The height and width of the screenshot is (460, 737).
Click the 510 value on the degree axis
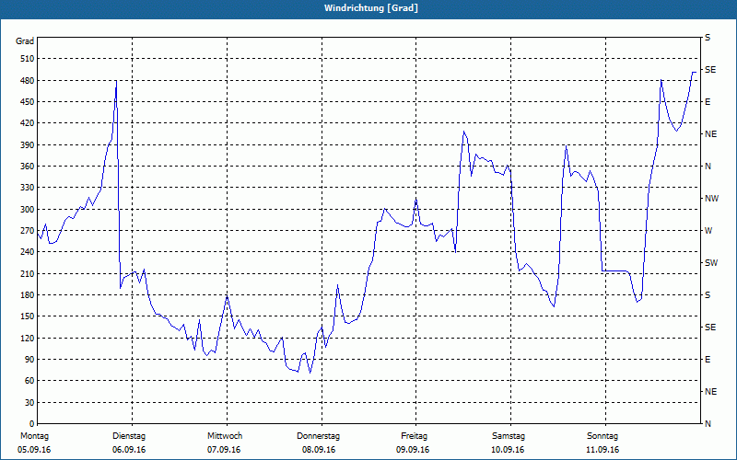(28, 59)
